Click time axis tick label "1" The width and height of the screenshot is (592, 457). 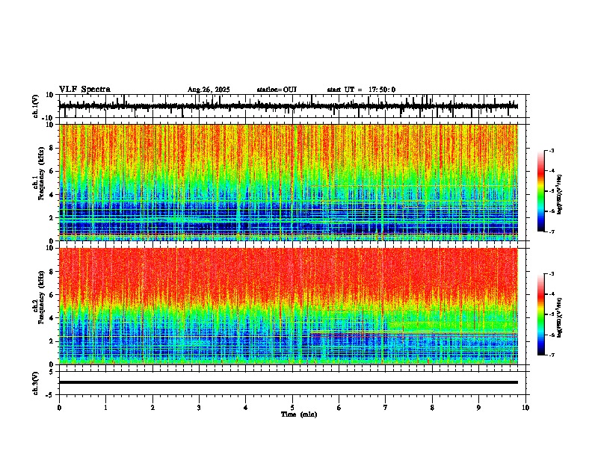(105, 408)
